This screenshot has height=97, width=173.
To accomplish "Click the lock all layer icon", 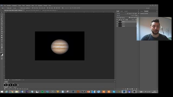I will tap(127, 20).
